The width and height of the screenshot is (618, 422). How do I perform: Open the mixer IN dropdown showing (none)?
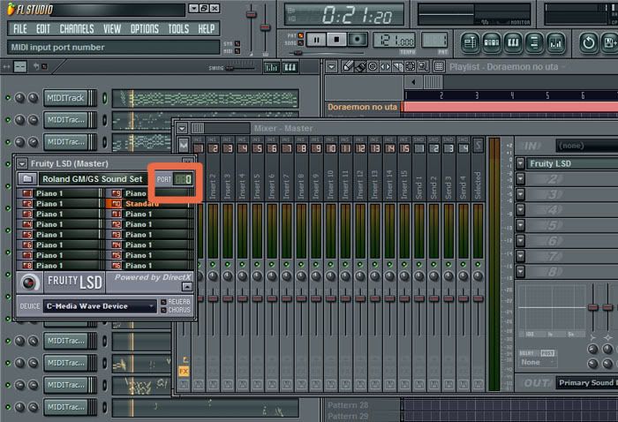[x=587, y=146]
